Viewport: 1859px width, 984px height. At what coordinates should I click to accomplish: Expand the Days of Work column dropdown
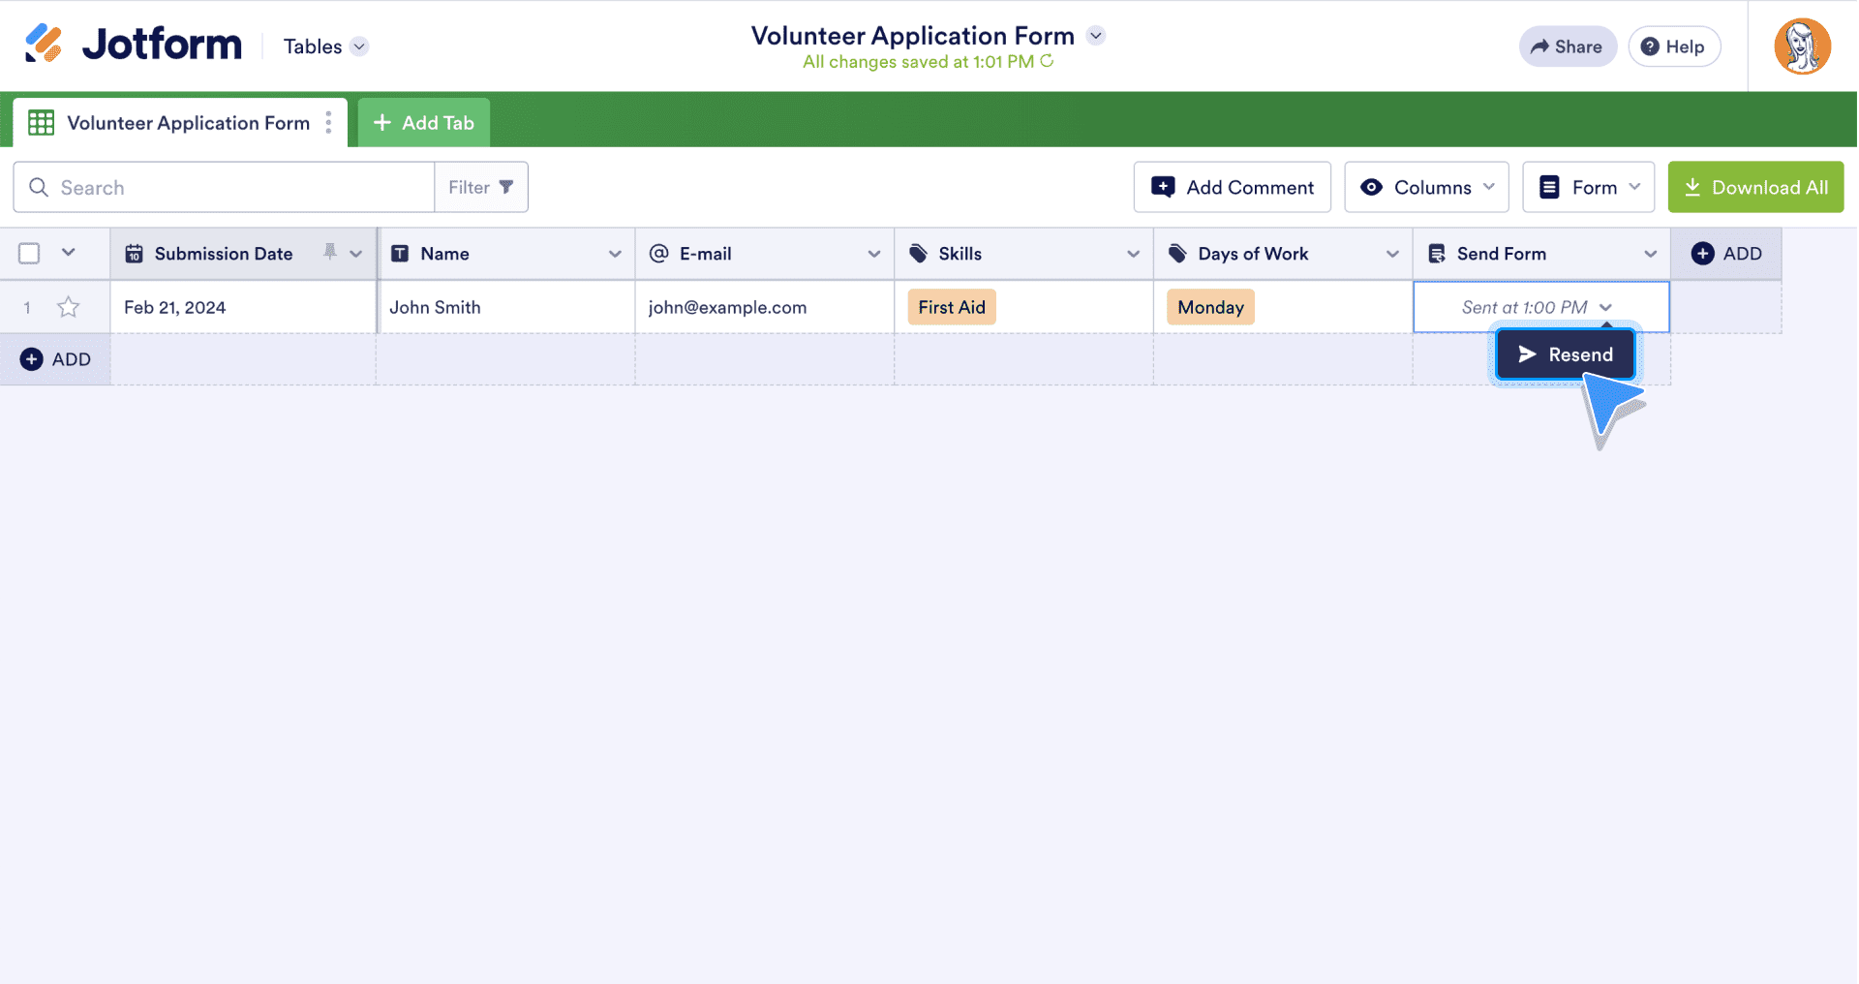coord(1393,253)
